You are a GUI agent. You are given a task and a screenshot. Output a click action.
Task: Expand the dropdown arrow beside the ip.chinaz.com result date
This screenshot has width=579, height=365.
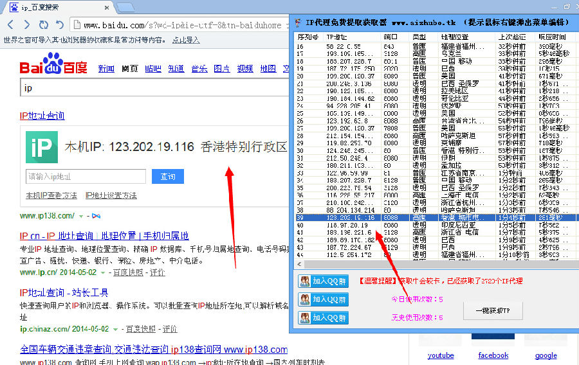[x=115, y=329]
